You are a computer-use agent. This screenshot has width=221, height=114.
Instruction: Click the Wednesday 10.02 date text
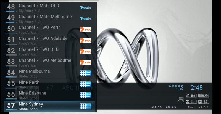coord(176,88)
